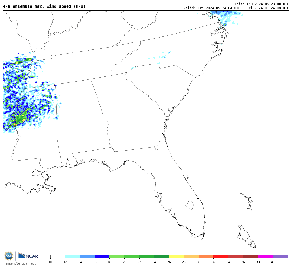Screen dimensions: 292x267
Task: Click Andros Island outline in the Bahamas
Action: (243, 234)
